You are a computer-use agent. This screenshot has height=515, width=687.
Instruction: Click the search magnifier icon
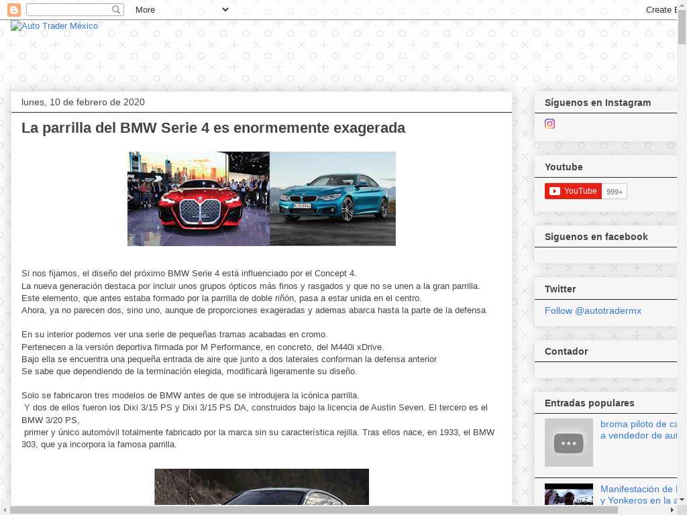click(x=117, y=9)
